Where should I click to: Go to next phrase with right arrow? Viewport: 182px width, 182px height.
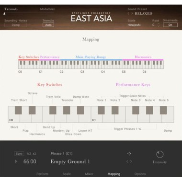point(131,161)
